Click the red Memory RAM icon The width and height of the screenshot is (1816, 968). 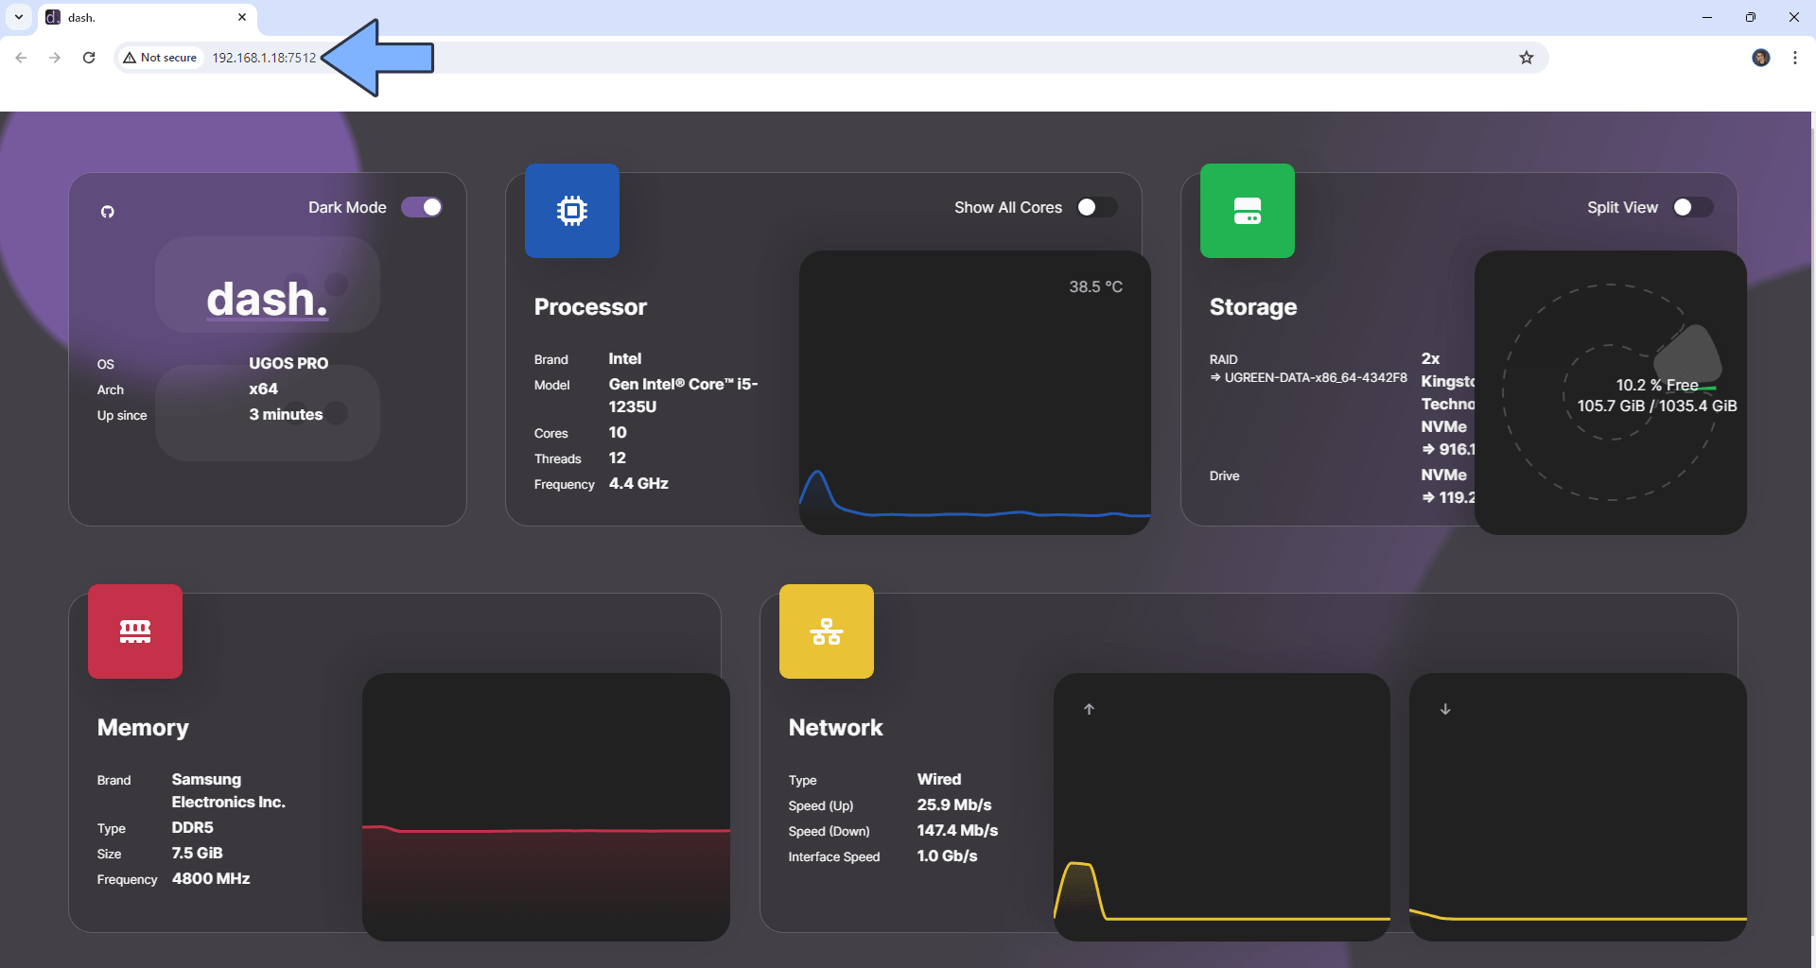pos(135,631)
